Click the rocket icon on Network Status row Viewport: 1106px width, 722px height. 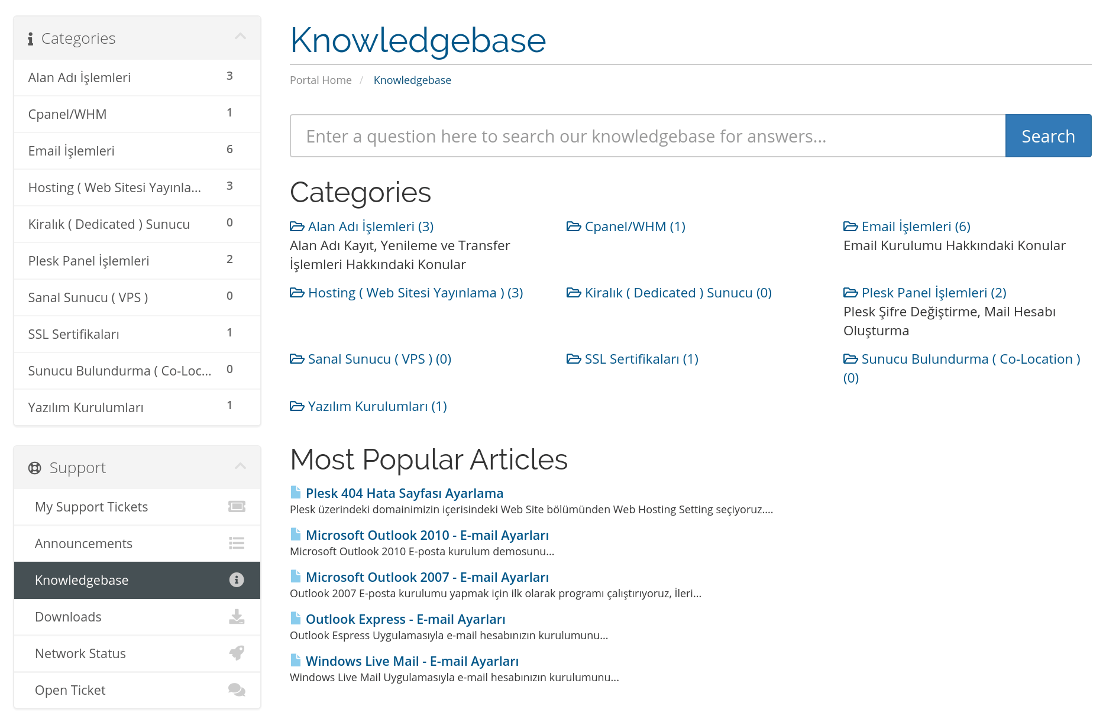coord(237,653)
